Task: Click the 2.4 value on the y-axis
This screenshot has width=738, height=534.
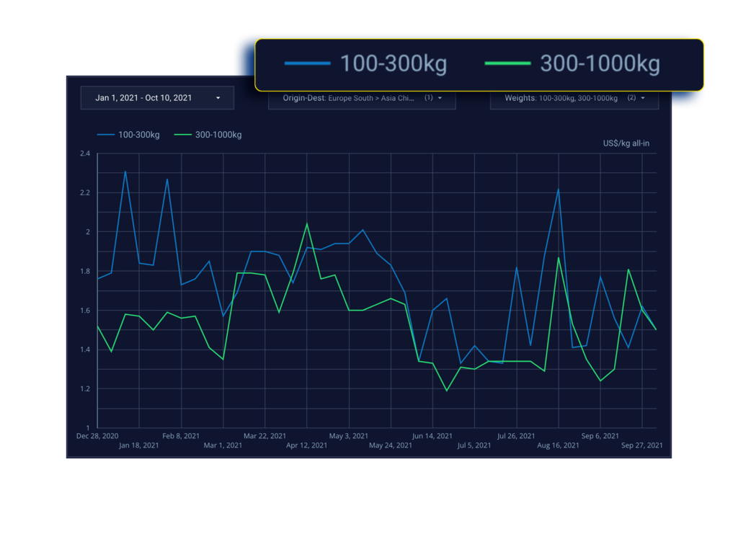Action: click(x=85, y=153)
